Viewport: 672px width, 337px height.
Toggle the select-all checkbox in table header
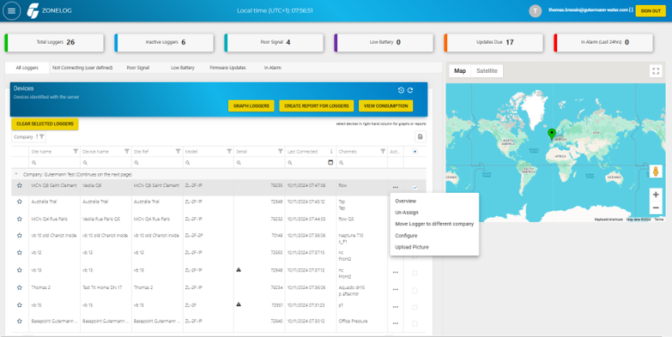[x=415, y=151]
